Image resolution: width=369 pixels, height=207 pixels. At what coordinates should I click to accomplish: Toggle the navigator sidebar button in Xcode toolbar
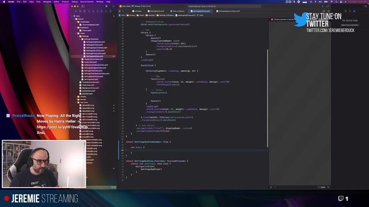83,6
